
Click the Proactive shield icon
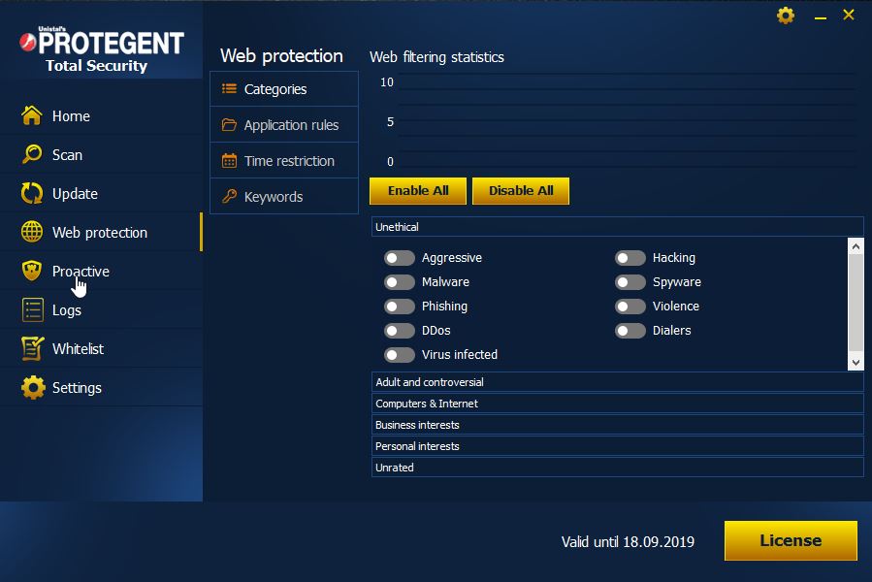click(x=32, y=272)
